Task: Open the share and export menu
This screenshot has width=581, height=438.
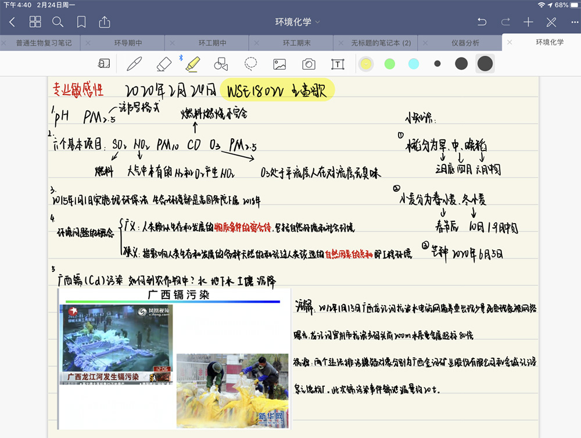Action: [x=105, y=22]
